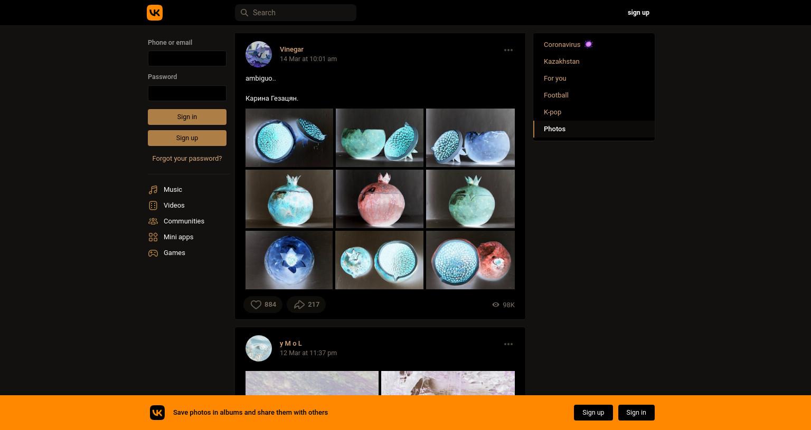
Task: Like the Vinegar post with 884 likes
Action: [x=262, y=305]
